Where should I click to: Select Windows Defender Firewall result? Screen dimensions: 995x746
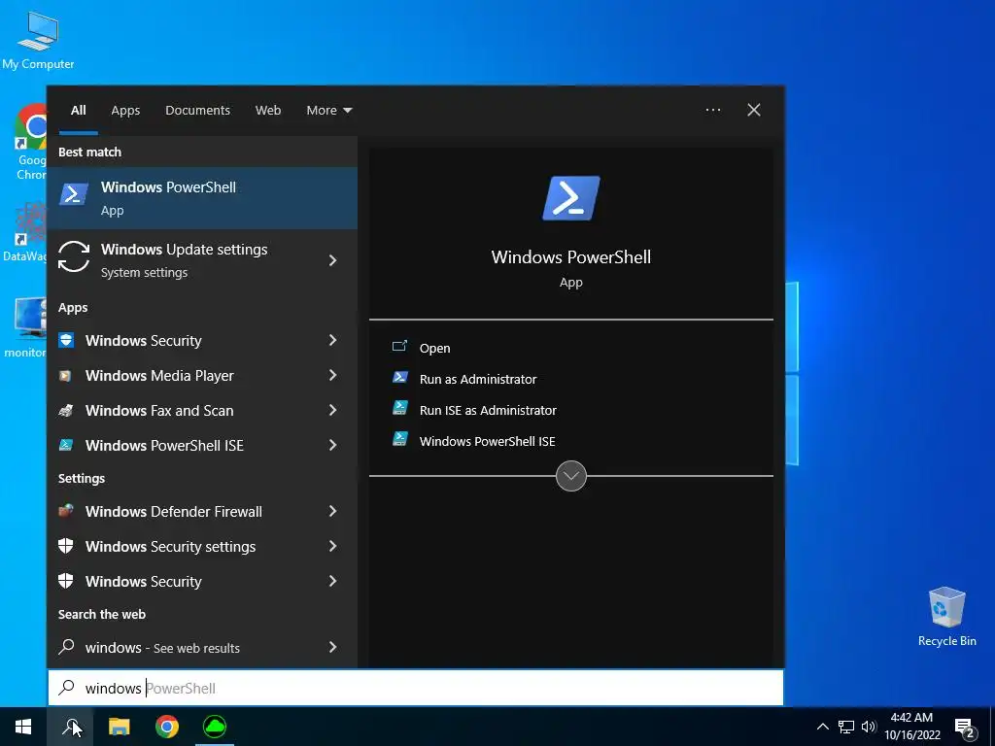pyautogui.click(x=202, y=511)
